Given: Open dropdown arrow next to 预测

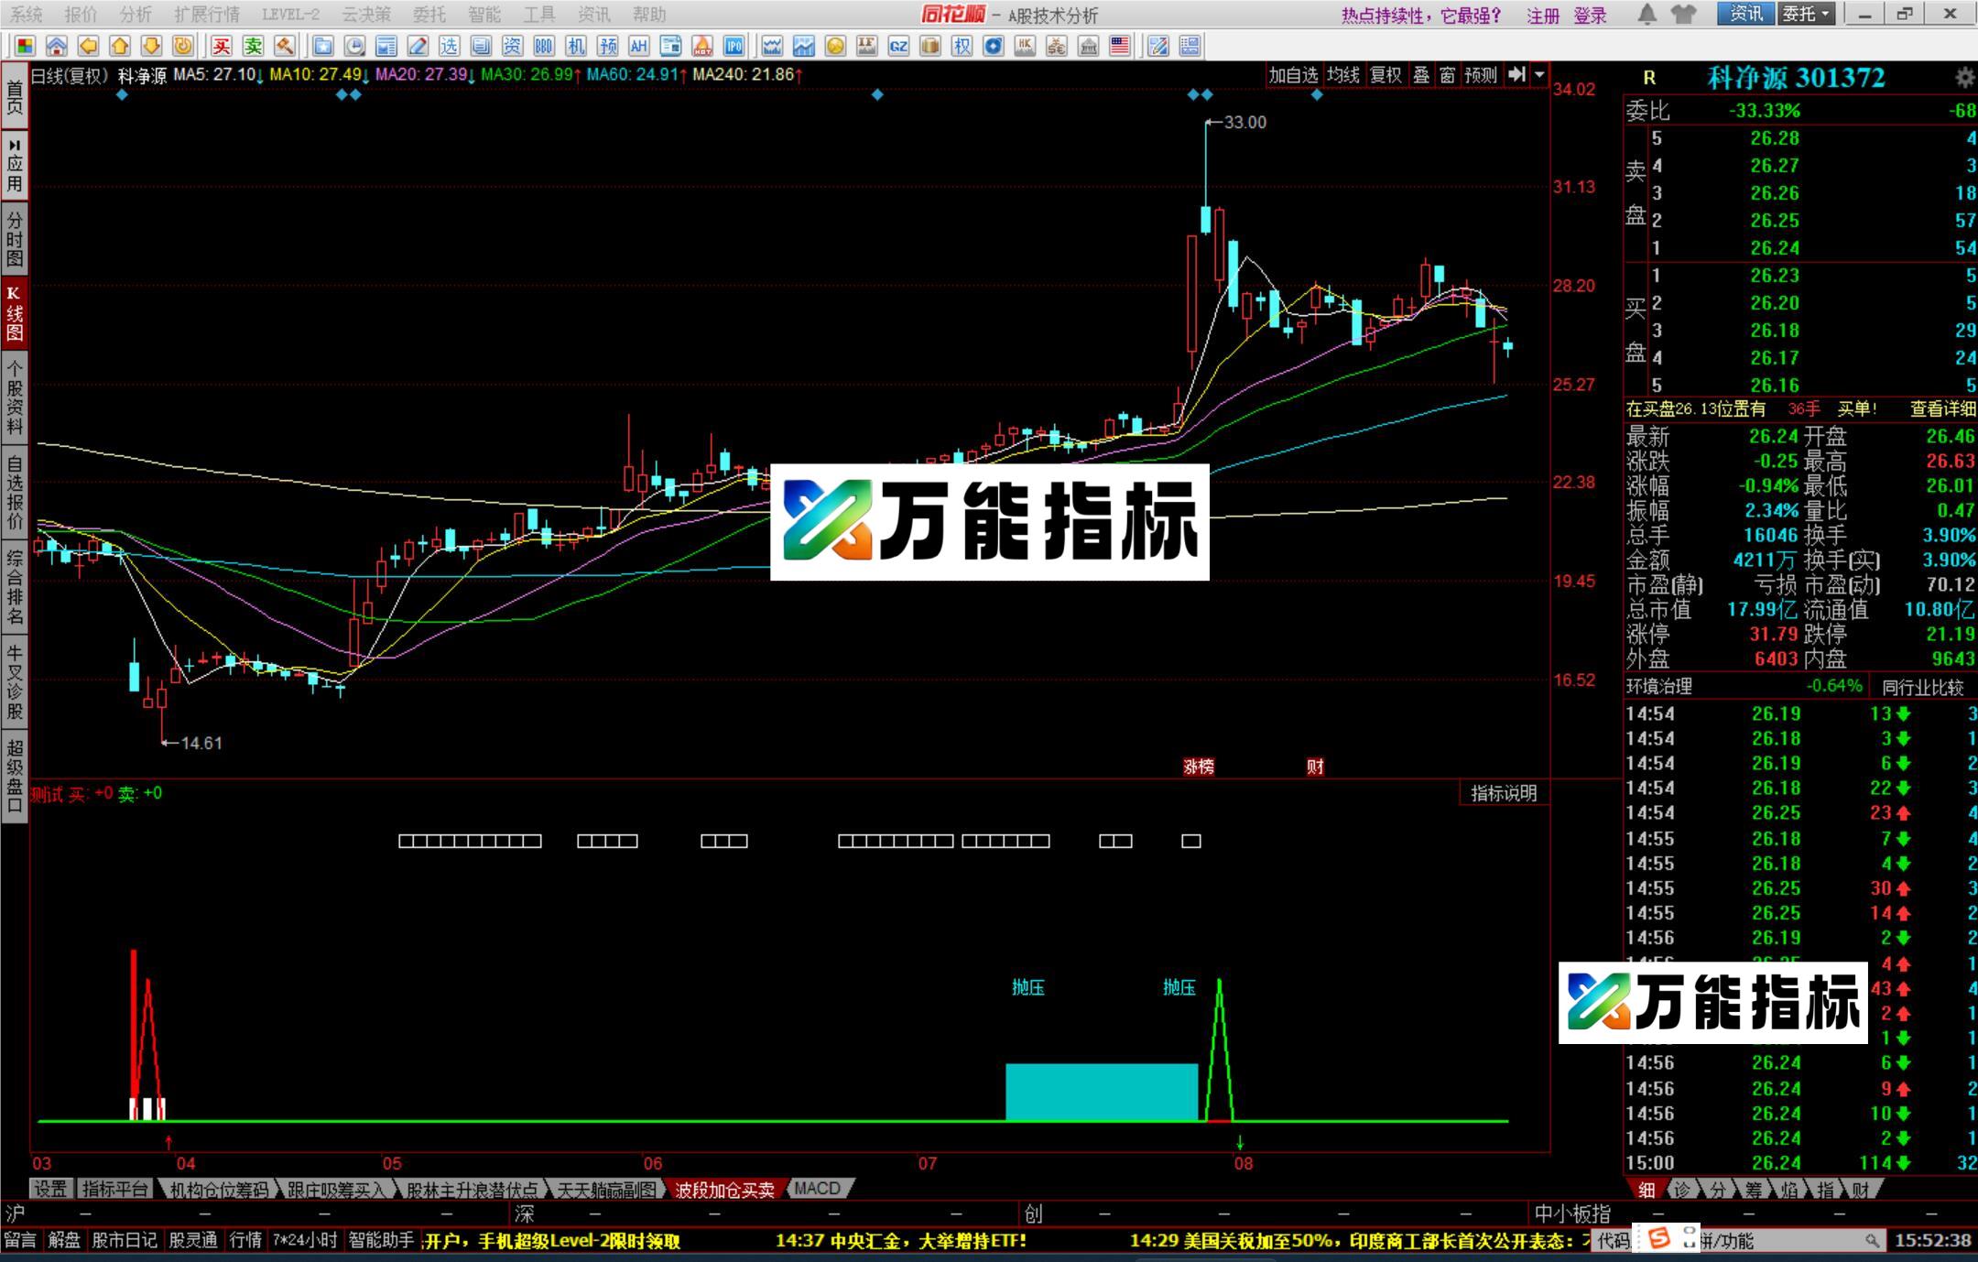Looking at the screenshot, I should pos(1539,75).
